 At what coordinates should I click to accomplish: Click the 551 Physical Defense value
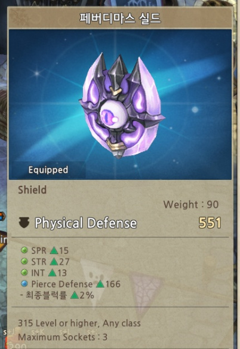pyautogui.click(x=210, y=223)
